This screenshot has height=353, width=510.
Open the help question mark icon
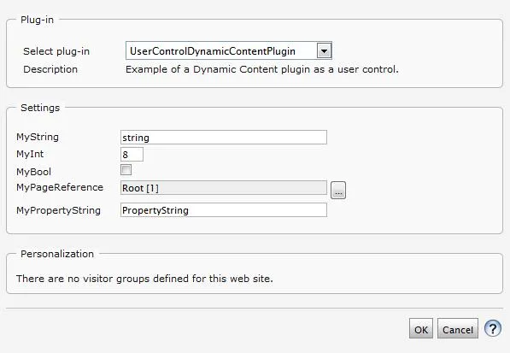(x=493, y=328)
